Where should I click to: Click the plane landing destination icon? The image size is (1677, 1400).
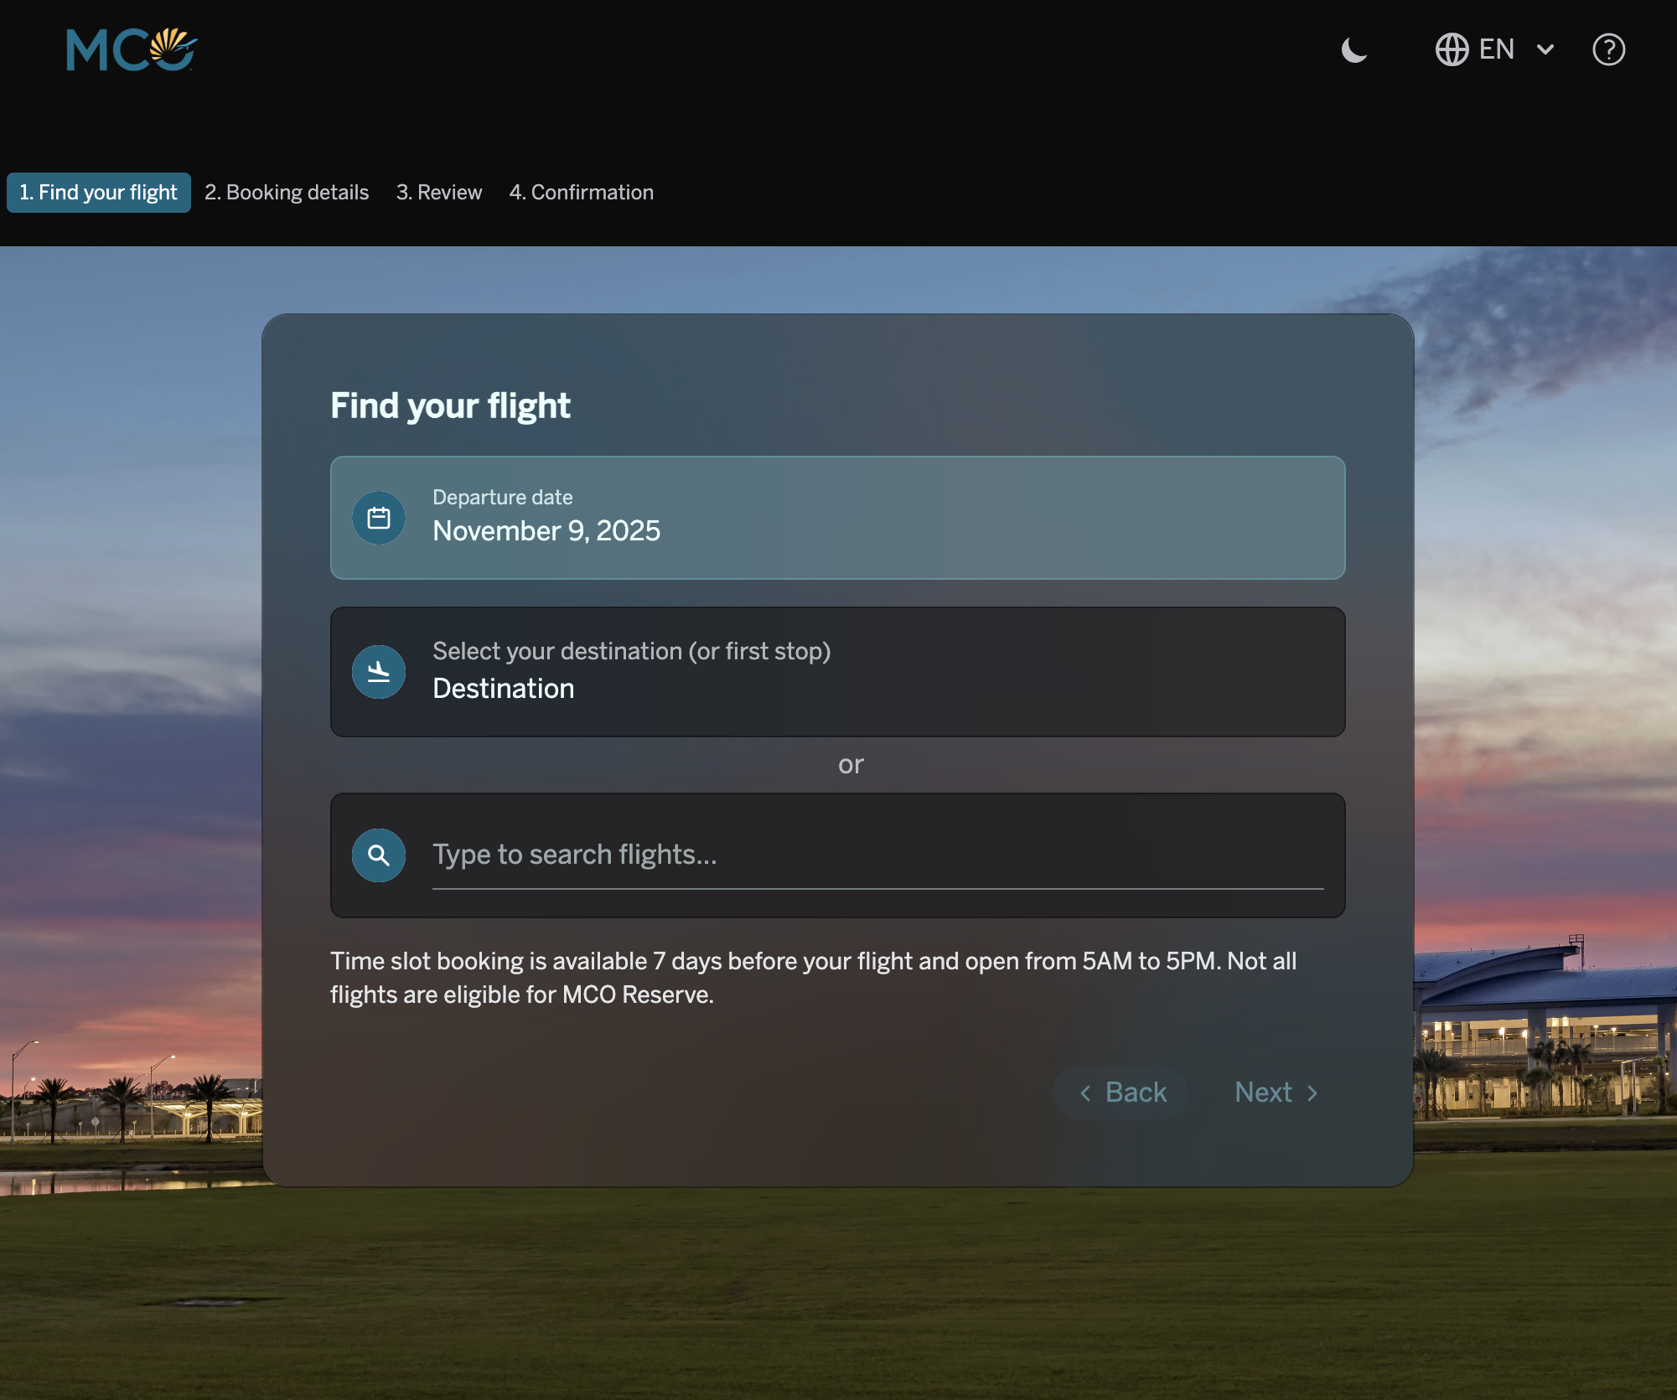click(379, 672)
